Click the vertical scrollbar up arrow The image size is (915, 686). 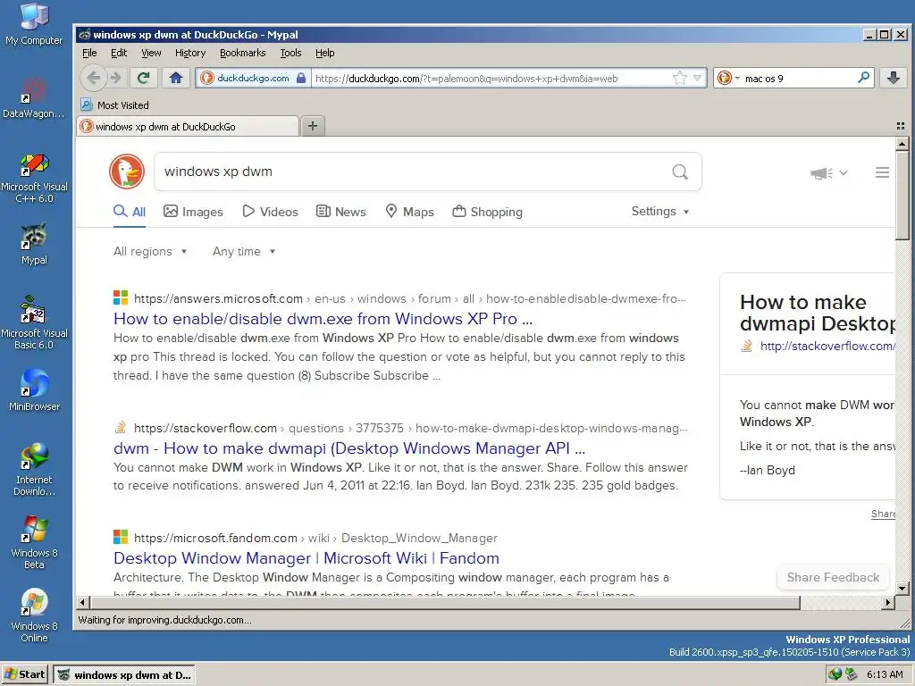902,144
